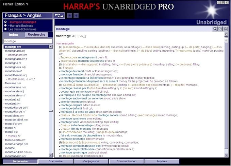Select sub-entry 'Montagnard nm'
Image resolution: width=231 pixels, height=166 pixels.
pyautogui.click(x=17, y=55)
